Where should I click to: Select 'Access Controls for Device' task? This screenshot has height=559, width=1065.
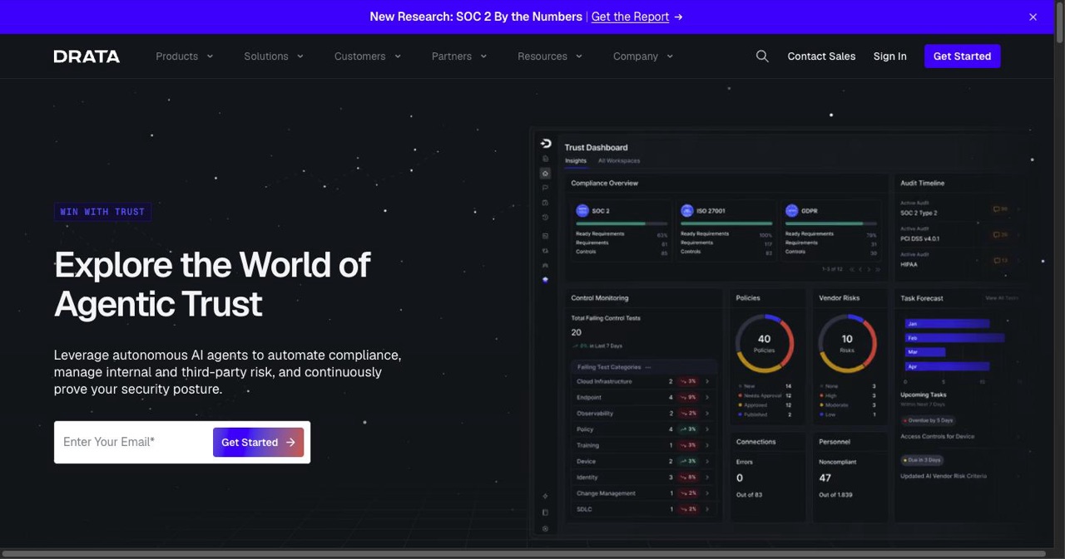coord(937,436)
